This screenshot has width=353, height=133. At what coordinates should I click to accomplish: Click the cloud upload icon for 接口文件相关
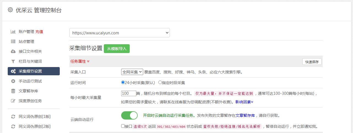point(13,51)
